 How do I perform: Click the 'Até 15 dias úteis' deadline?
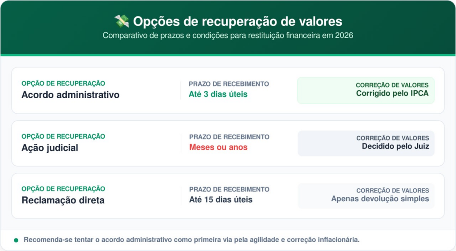221,199
